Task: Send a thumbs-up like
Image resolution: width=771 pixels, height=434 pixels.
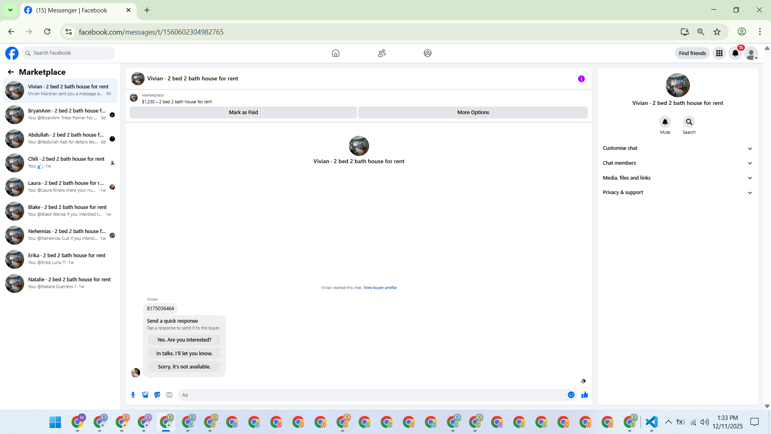Action: 585,395
